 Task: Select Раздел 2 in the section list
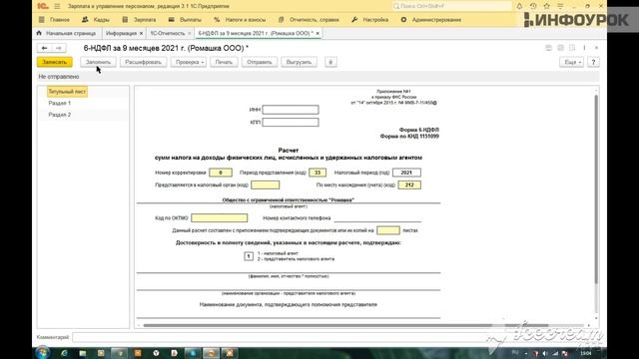pos(60,115)
